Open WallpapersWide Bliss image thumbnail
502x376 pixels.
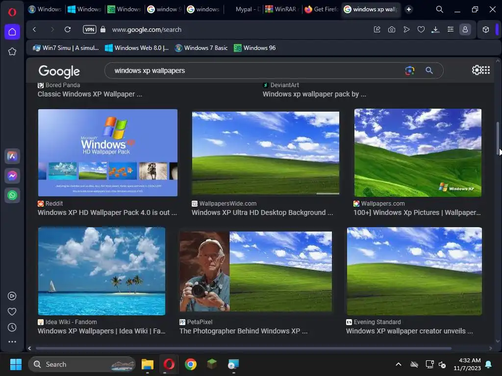click(x=265, y=153)
